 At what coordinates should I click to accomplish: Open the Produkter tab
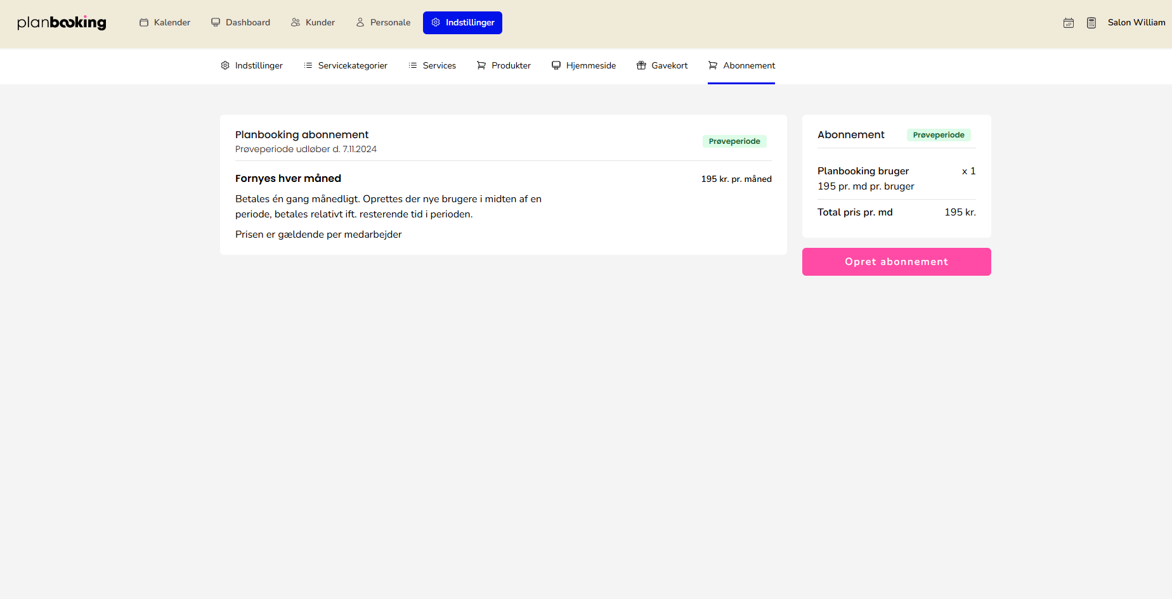[x=504, y=66]
